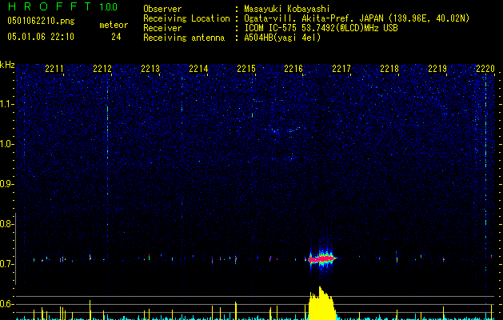Click the 2213 time marker

click(x=150, y=69)
